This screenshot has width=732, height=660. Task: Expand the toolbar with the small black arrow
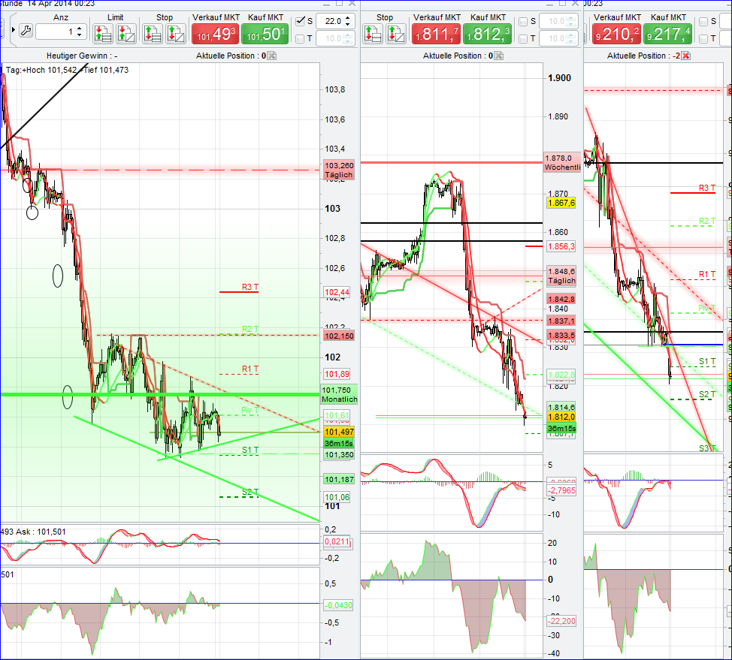tap(15, 29)
